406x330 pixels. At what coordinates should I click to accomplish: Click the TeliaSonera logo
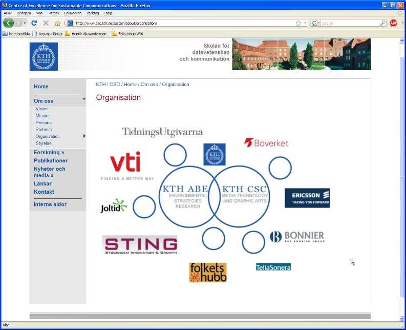click(x=273, y=267)
